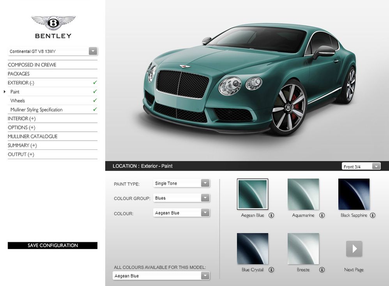Open info icon for Aquamarine
The image size is (389, 286).
tap(322, 215)
